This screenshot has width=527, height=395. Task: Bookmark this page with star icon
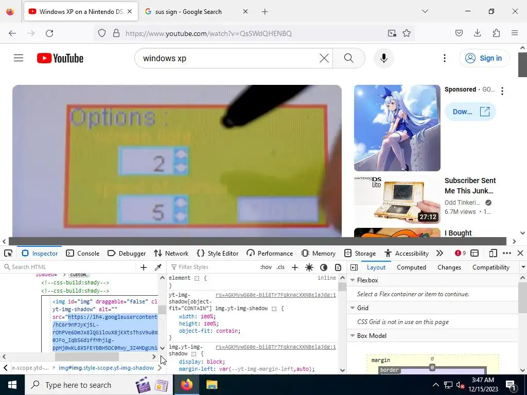(407, 33)
